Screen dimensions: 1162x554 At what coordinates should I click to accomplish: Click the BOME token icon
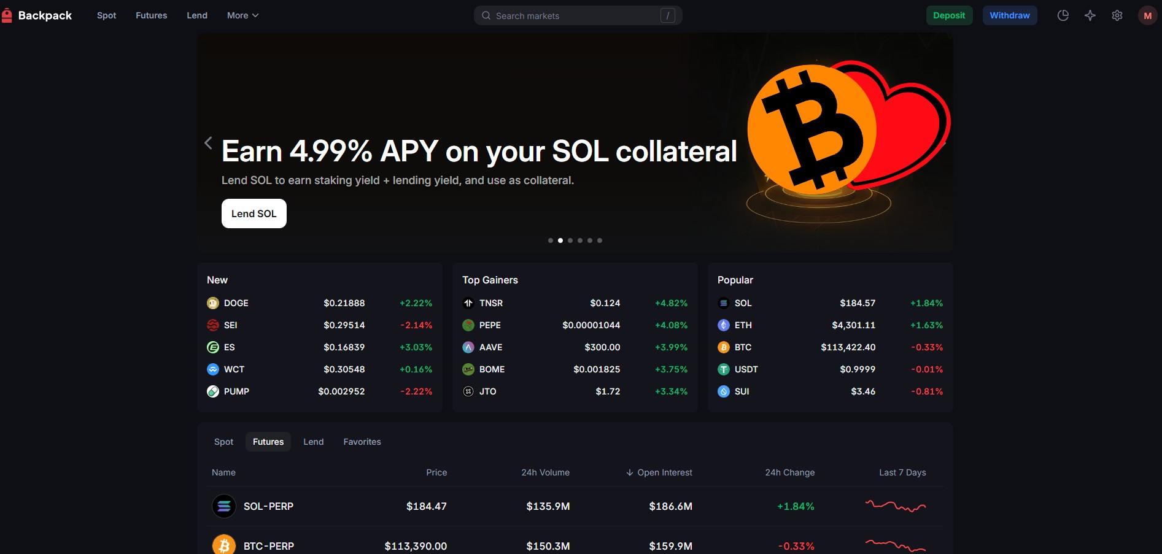coord(468,369)
